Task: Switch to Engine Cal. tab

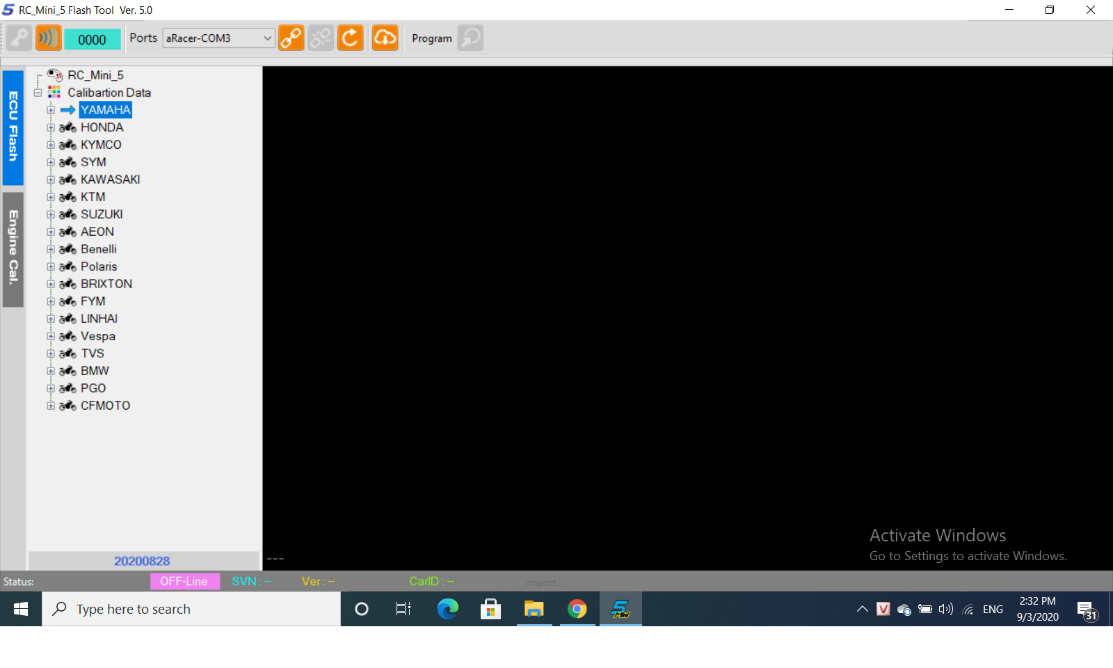Action: pos(13,248)
